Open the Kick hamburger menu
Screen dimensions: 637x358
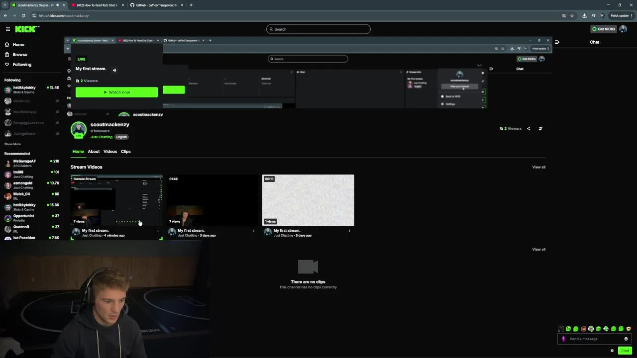point(7,29)
